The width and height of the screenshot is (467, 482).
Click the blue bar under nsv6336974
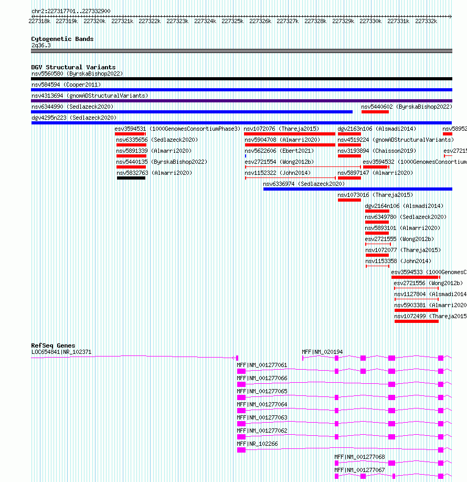click(358, 189)
